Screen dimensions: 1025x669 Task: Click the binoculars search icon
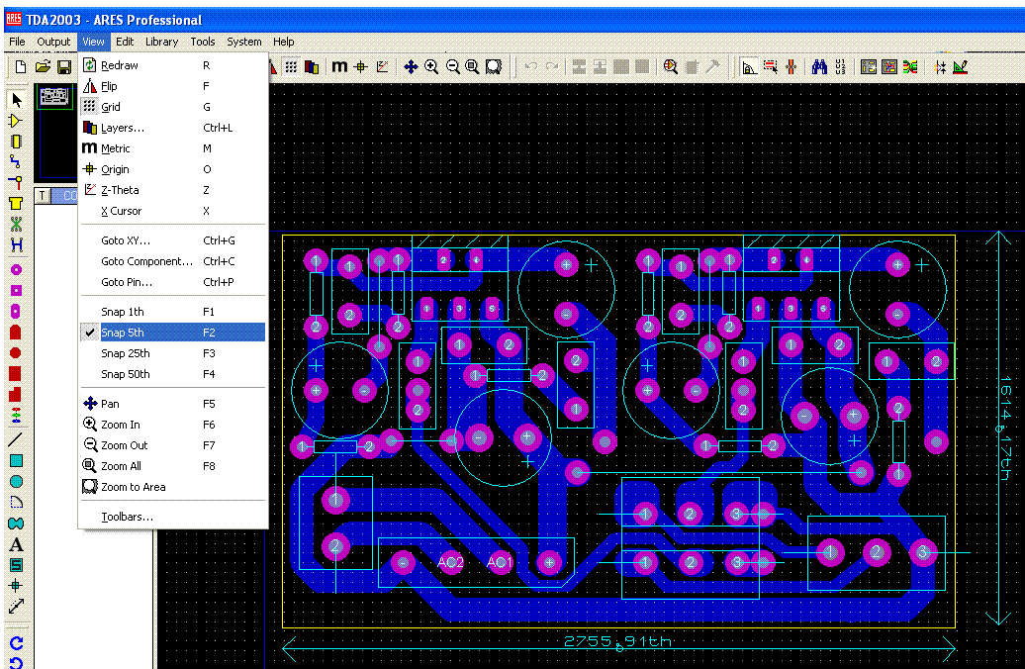(x=819, y=66)
